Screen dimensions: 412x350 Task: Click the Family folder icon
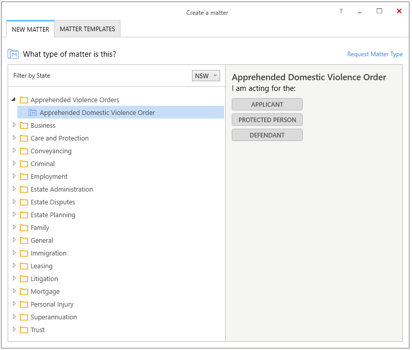(24, 228)
